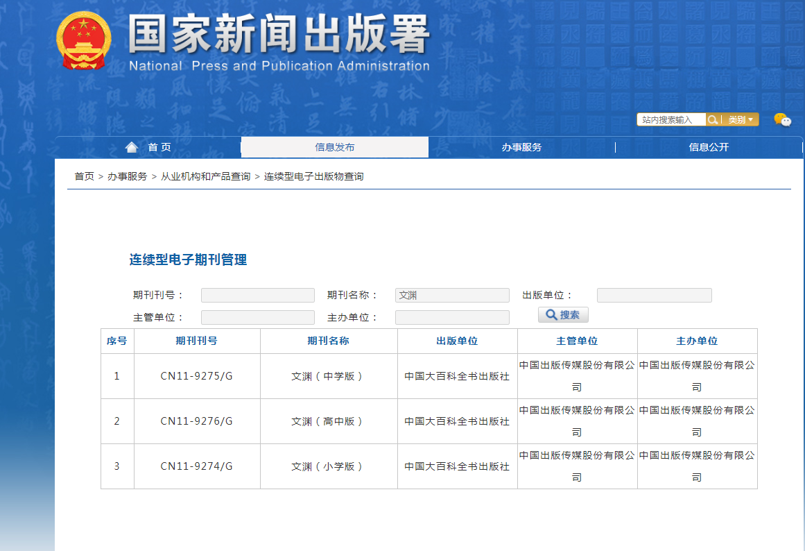Focus the 期刊刊号 input field
The image size is (805, 551).
[x=257, y=296]
